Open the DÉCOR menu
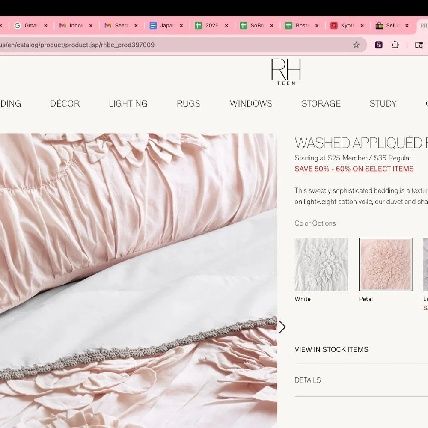Screen dimensions: 428x428 [x=65, y=104]
